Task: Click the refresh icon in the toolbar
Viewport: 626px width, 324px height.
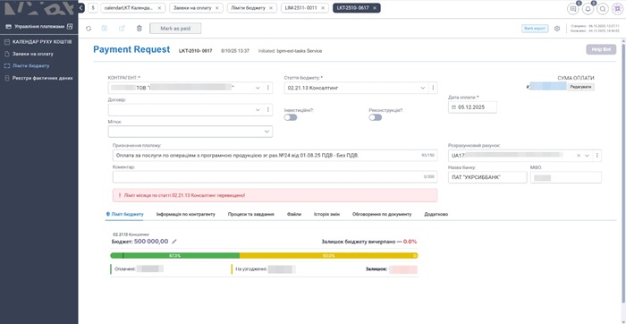Action: 89,29
